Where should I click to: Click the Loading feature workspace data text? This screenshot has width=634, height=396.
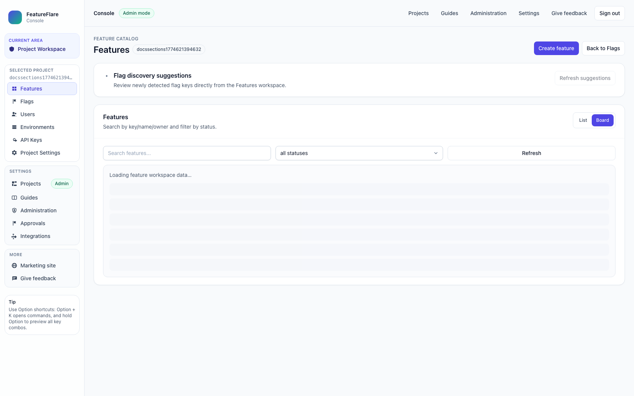pyautogui.click(x=151, y=175)
